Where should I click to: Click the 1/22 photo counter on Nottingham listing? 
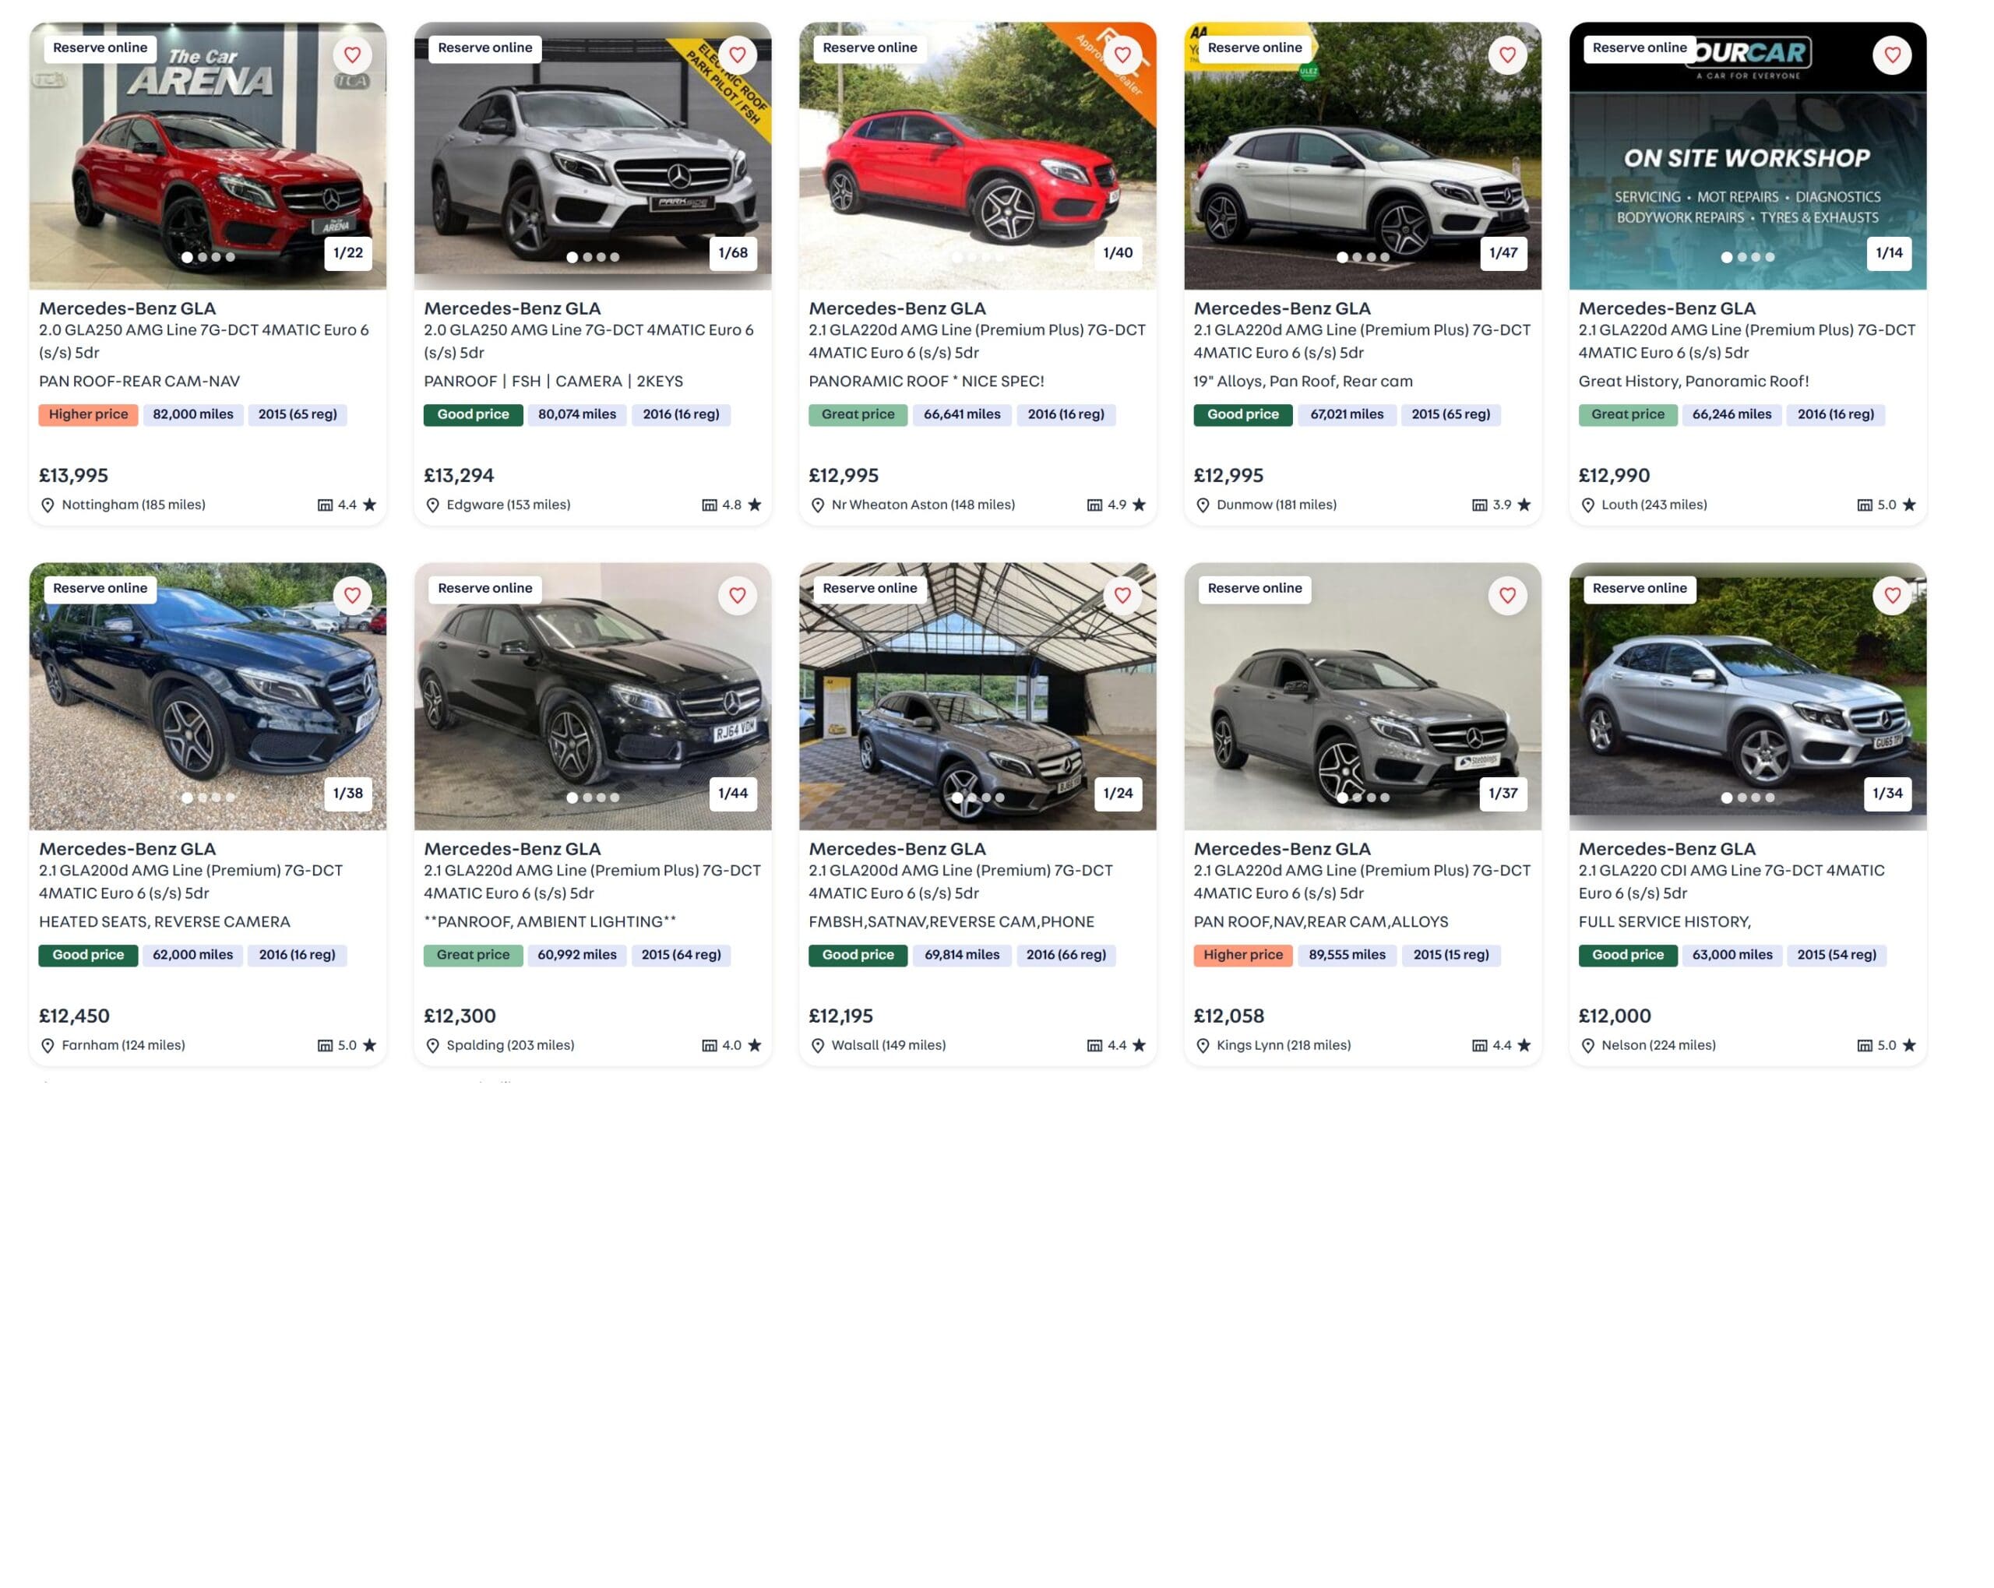pyautogui.click(x=347, y=252)
